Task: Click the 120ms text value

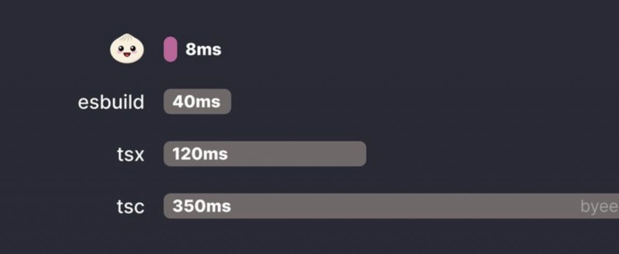Action: coord(200,154)
